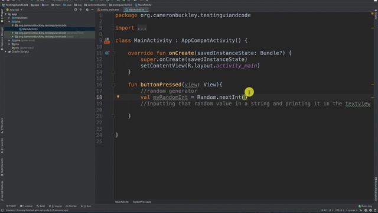Switch to the activity_main.xml editor tab

(108, 10)
